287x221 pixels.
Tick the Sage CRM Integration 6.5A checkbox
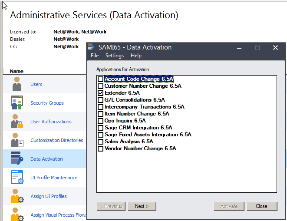101,128
